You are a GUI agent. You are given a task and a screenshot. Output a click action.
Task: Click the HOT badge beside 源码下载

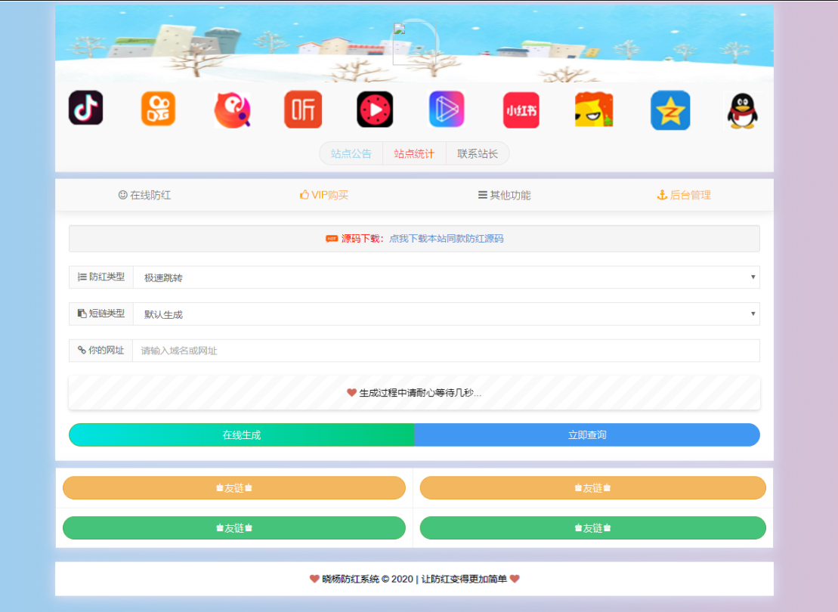332,239
